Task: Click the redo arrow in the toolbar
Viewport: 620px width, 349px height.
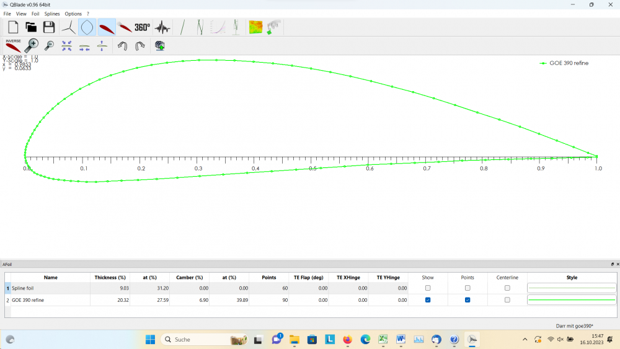Action: click(x=141, y=45)
